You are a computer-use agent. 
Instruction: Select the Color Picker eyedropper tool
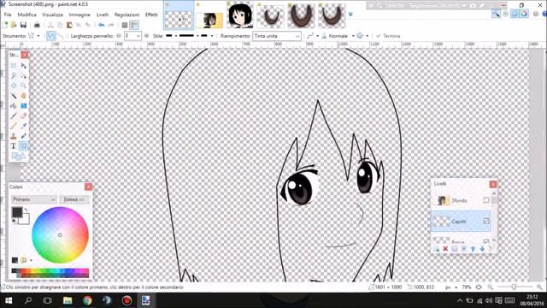pos(23,126)
